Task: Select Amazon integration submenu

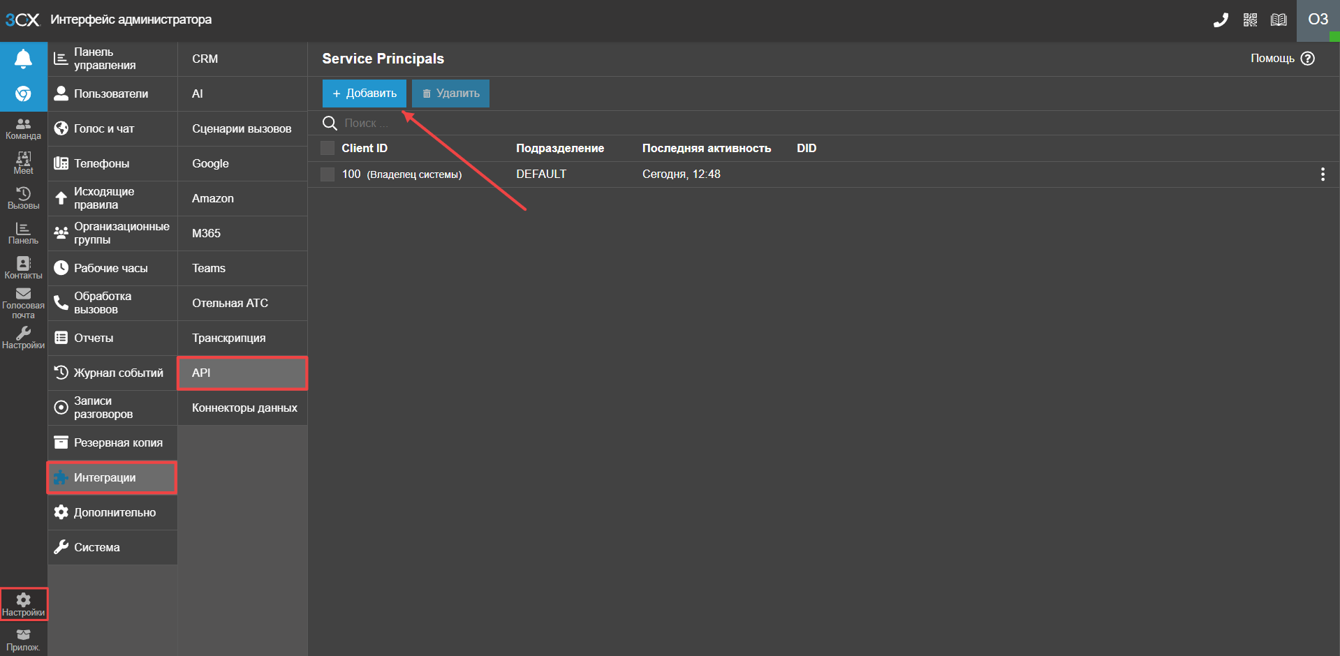Action: [242, 198]
